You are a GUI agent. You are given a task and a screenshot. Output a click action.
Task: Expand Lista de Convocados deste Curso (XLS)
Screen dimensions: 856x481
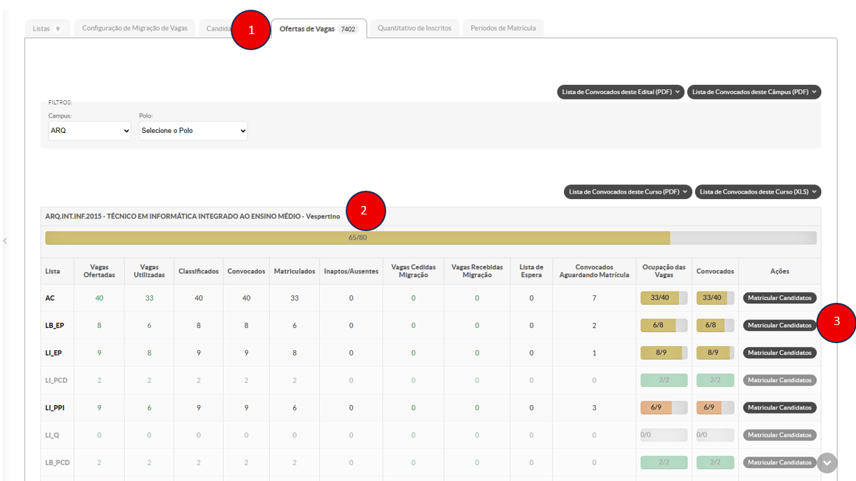758,191
